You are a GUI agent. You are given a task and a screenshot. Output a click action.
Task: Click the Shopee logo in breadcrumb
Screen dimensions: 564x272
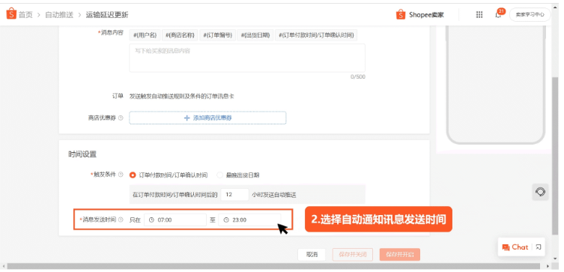[11, 14]
